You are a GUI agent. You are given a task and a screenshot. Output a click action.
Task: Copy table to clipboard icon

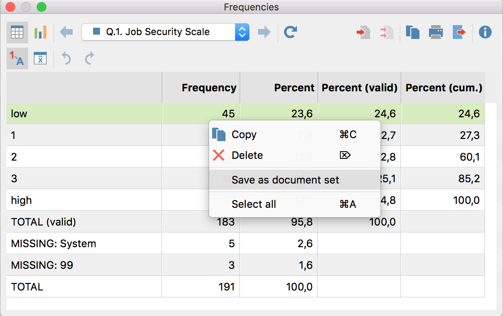tap(413, 32)
